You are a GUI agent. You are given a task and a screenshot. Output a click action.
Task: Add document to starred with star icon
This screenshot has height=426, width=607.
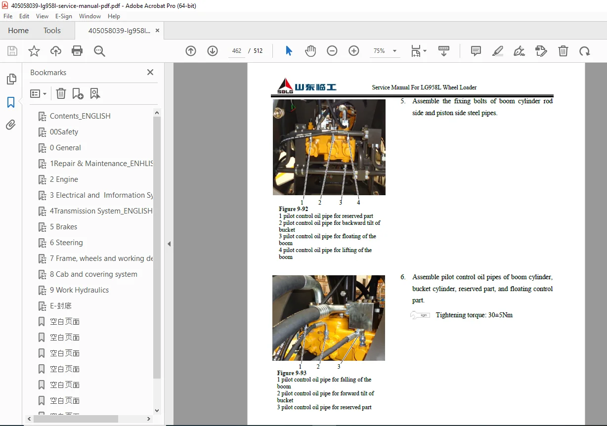34,51
